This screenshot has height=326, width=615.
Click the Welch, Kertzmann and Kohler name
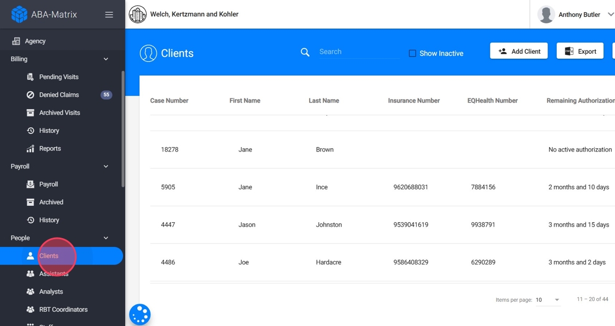pyautogui.click(x=194, y=14)
